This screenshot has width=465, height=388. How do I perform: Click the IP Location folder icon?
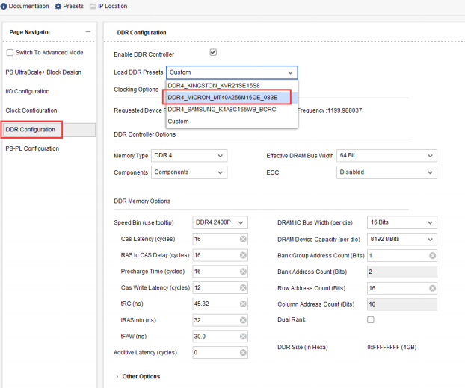coord(93,6)
